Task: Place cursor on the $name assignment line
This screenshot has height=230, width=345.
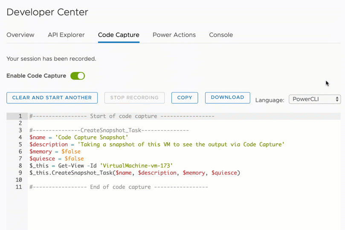Action: [78, 138]
